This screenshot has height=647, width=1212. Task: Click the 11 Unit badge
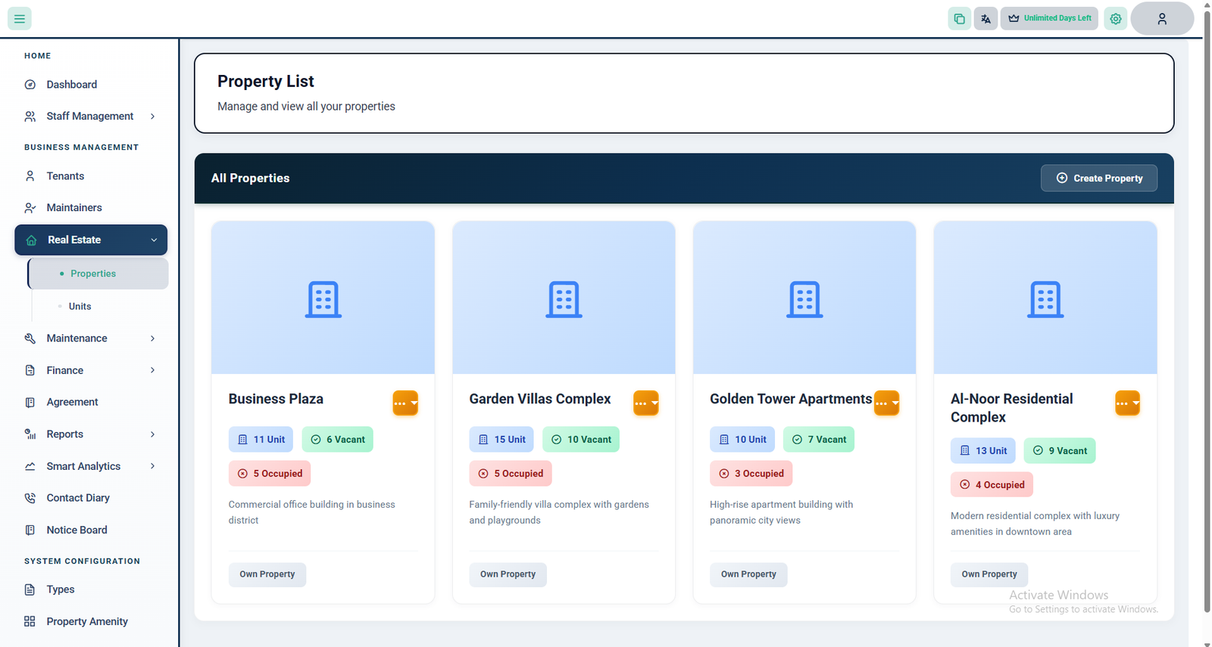tap(261, 440)
